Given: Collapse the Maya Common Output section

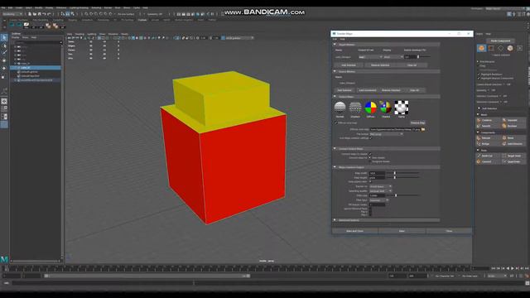Looking at the screenshot, I should coord(335,167).
